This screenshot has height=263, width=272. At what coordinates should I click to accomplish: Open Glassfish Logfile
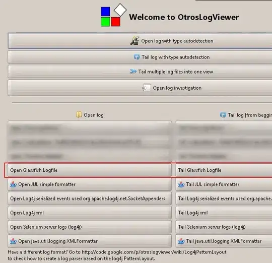click(x=90, y=170)
